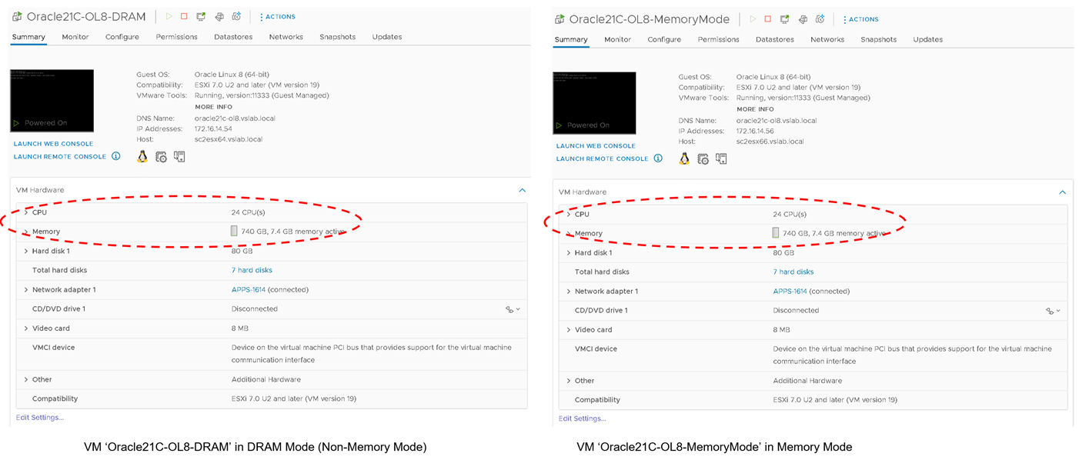Expand Hard disk 1 row in MemoryMode VM

pos(569,252)
